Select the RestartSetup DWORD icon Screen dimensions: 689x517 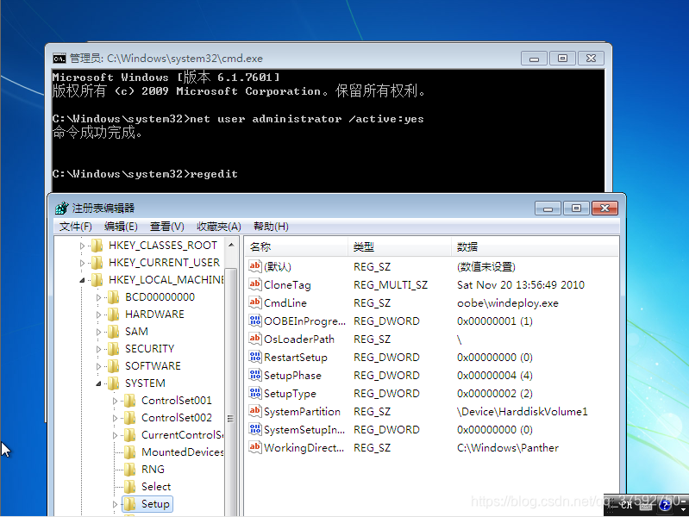coord(255,357)
